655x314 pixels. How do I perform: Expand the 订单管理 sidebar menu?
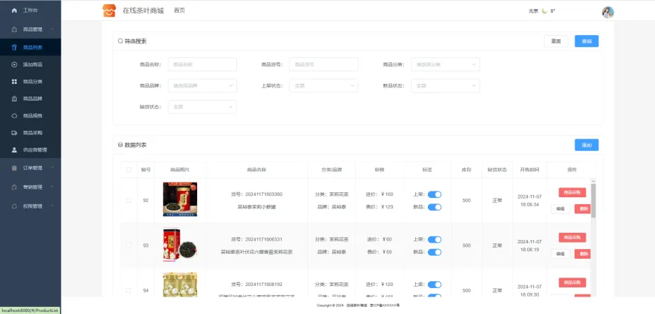click(32, 168)
